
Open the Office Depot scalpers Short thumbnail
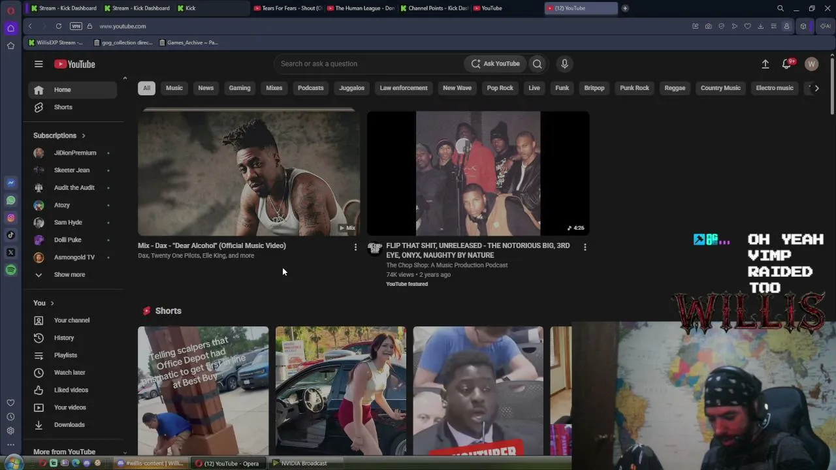click(203, 390)
